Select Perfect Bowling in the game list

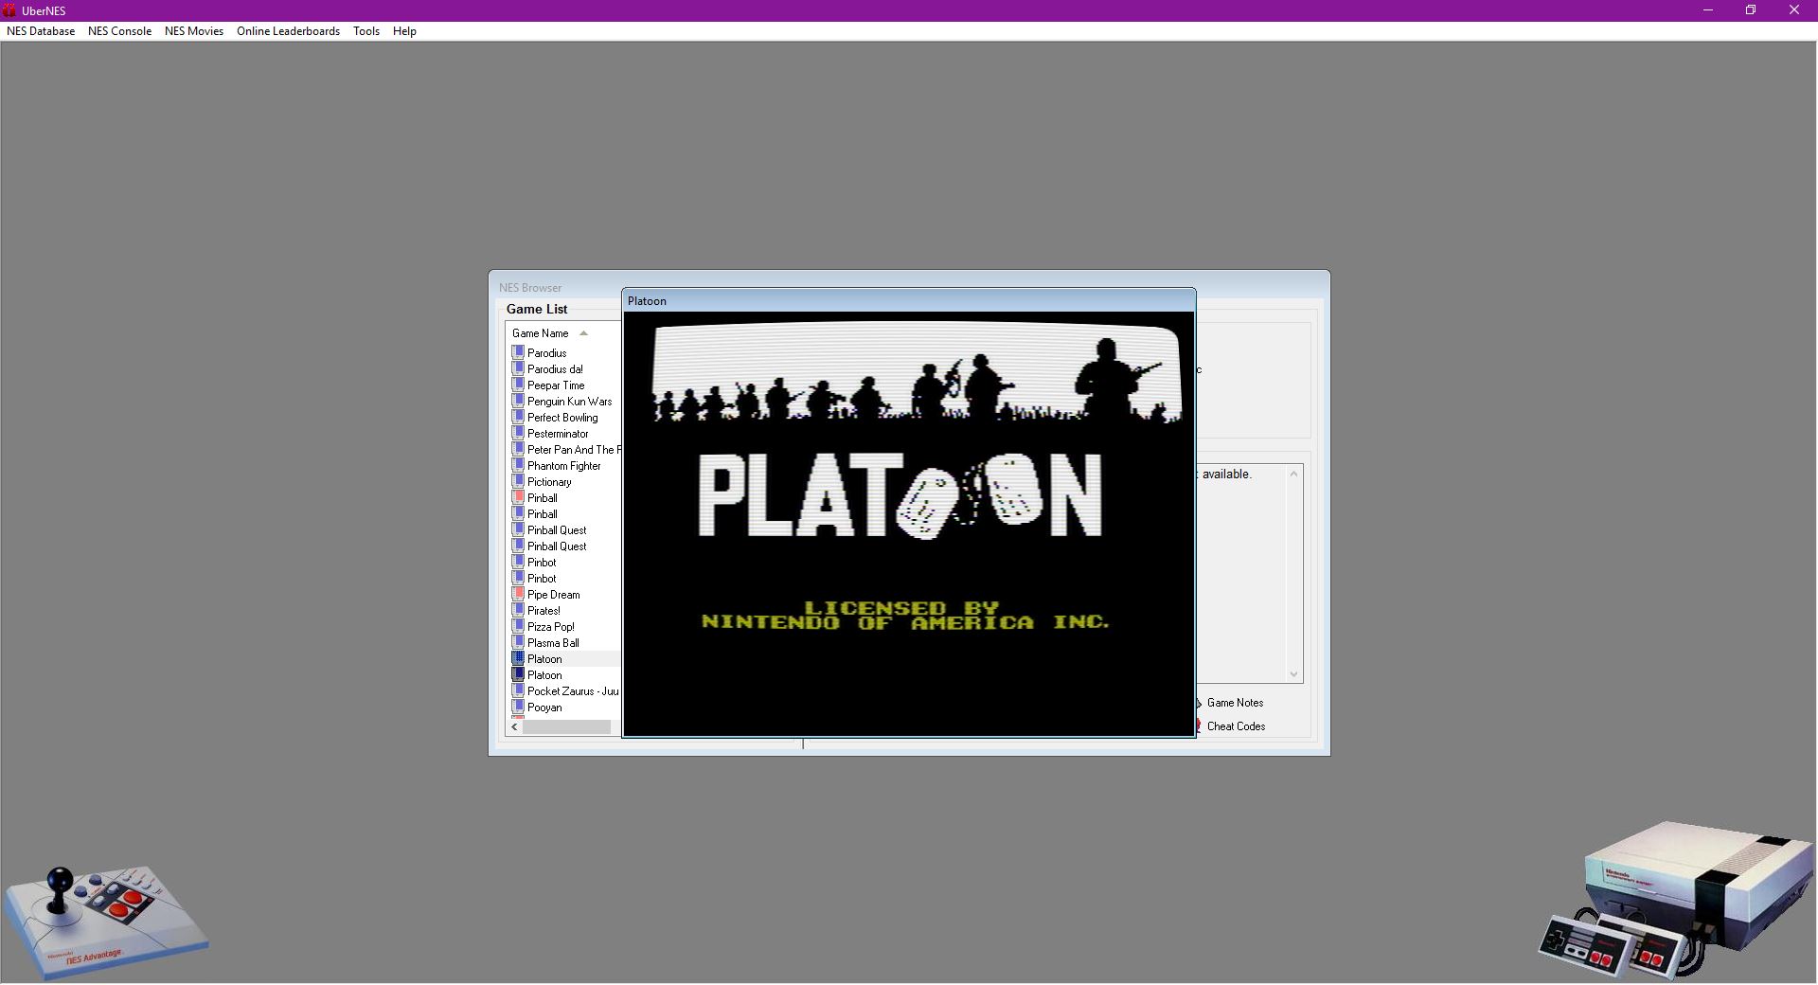[562, 418]
